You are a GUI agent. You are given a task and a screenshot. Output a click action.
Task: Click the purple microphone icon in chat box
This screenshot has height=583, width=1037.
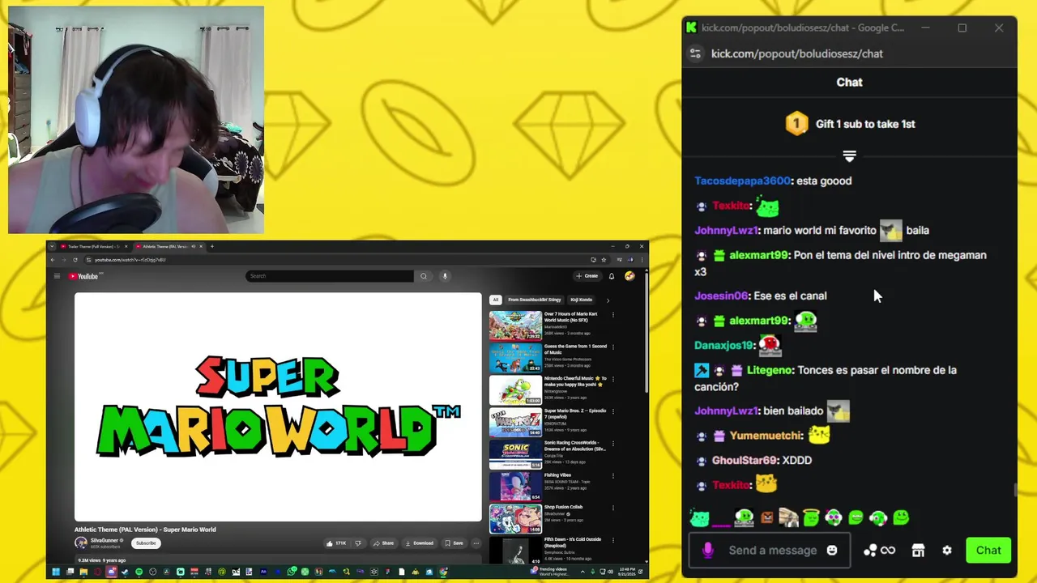coord(708,551)
